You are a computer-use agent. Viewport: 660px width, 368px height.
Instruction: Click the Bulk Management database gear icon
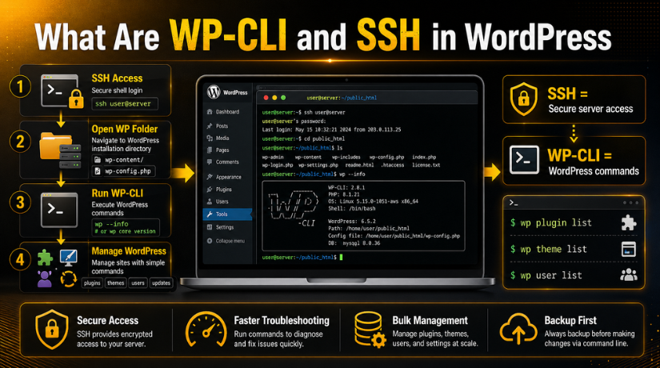(x=370, y=330)
